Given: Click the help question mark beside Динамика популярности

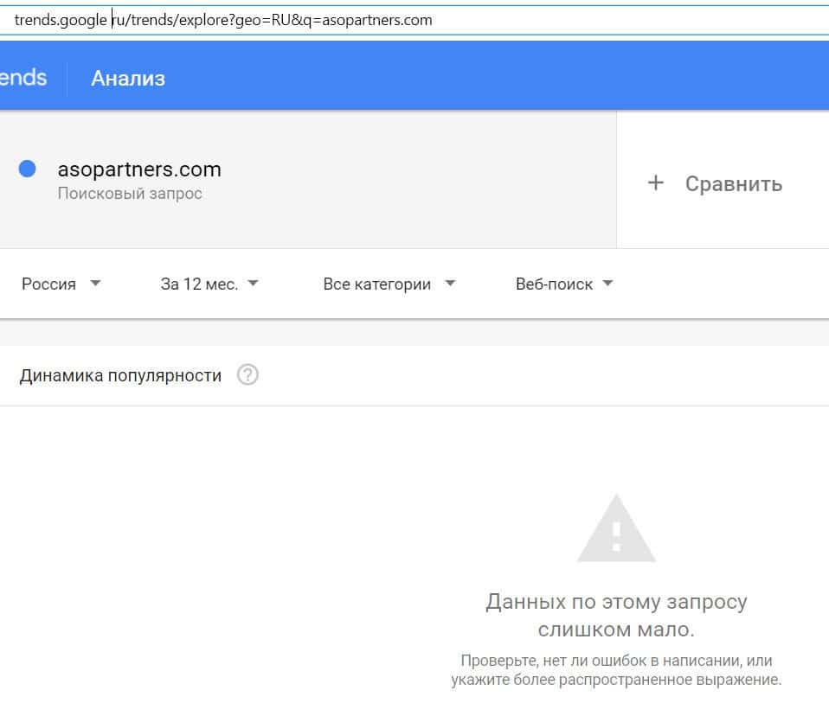Looking at the screenshot, I should pos(247,375).
